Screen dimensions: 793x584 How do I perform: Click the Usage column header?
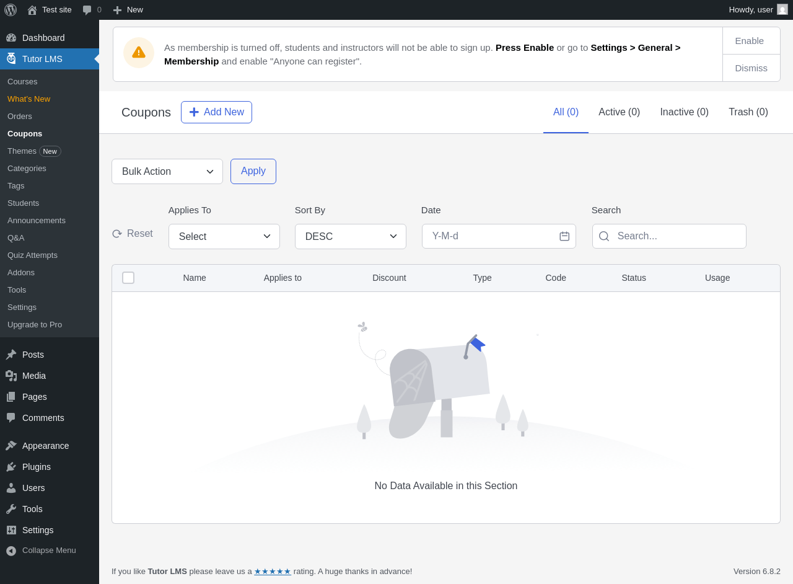[x=717, y=278]
